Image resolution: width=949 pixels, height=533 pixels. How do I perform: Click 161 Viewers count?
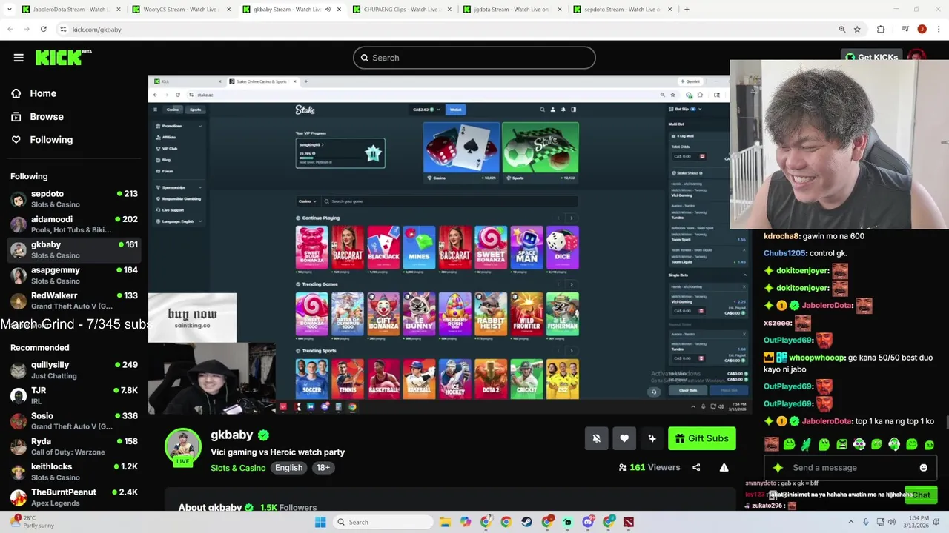(649, 467)
